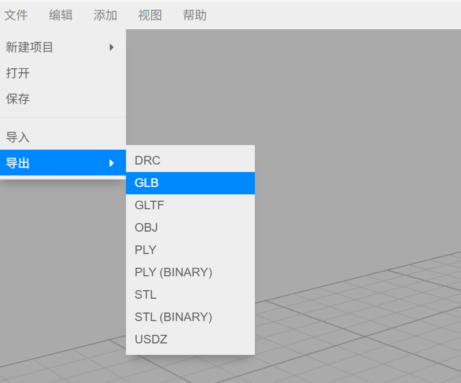This screenshot has height=383, width=461.
Task: Select GLTF export format
Action: [x=149, y=205]
